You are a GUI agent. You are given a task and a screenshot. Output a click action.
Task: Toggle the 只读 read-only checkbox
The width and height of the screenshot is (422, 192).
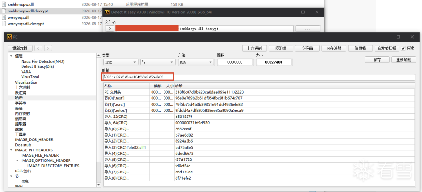[x=403, y=48]
